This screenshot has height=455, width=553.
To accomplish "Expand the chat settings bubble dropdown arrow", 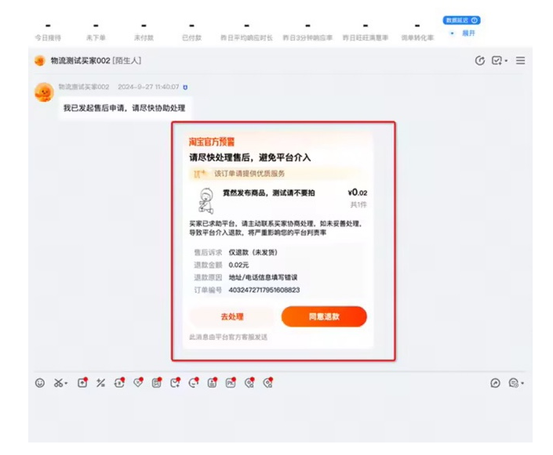I will [522, 383].
